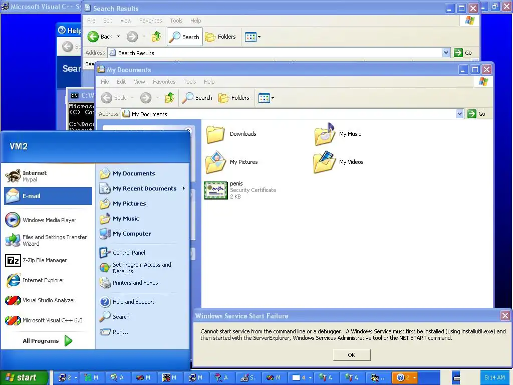This screenshot has width=513, height=385.
Task: Open the Help taskbar group with 2 windows
Action: pyautogui.click(x=404, y=377)
